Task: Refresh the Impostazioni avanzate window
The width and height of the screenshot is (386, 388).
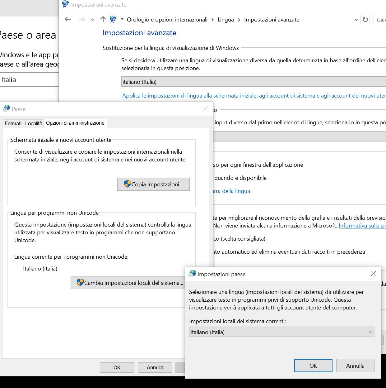Action: [365, 20]
